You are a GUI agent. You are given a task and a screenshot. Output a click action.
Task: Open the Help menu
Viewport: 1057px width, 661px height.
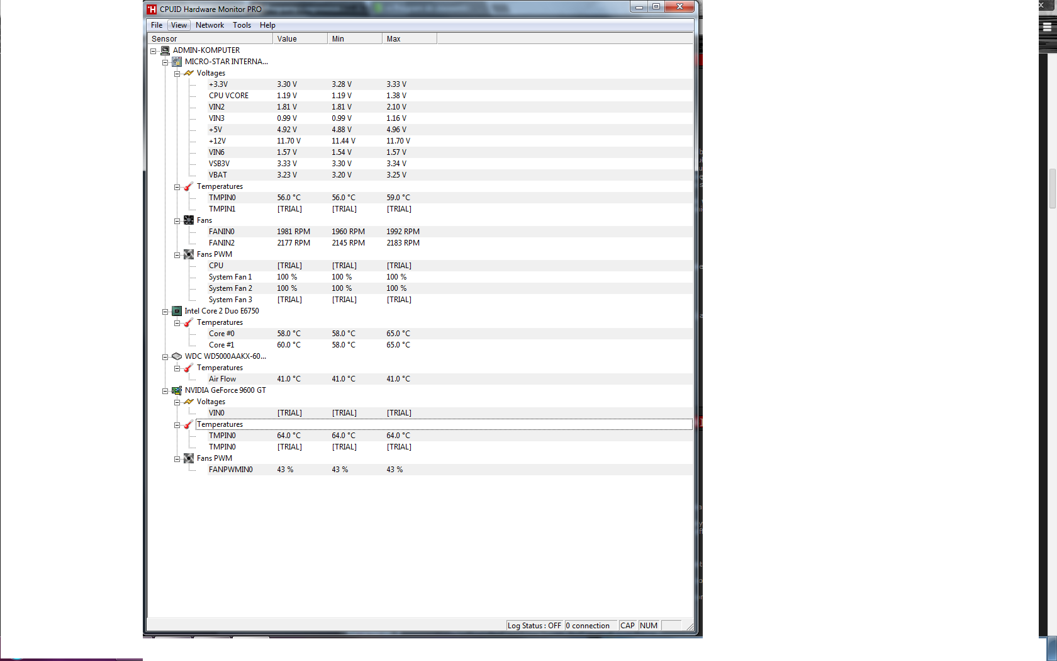coord(267,25)
